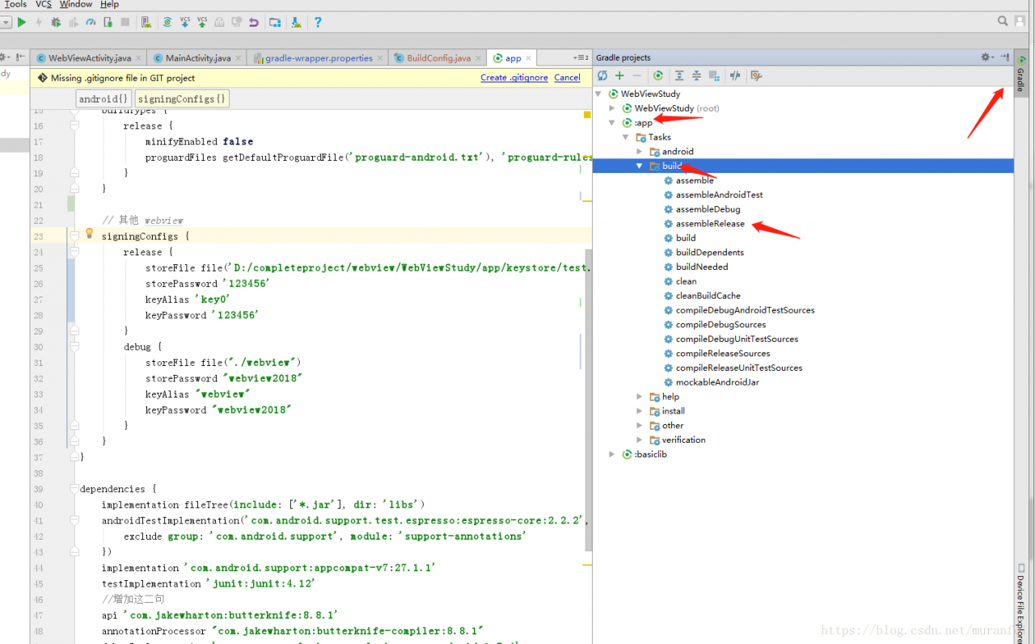Click Cancel in the gitignore notification
The width and height of the screenshot is (1035, 644).
567,78
